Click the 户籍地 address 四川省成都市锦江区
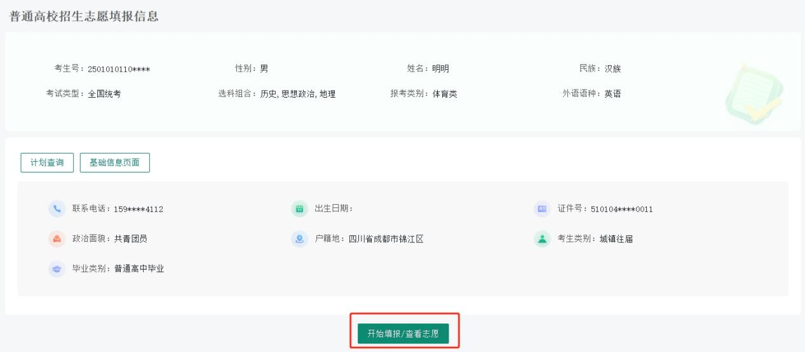Screen dimensions: 805x352 (x=386, y=239)
